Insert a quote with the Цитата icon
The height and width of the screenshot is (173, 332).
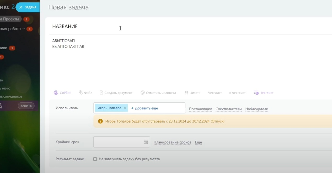[x=186, y=93]
